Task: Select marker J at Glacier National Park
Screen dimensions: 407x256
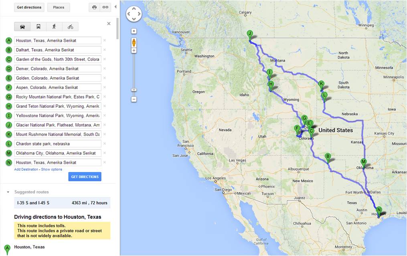Action: point(249,33)
